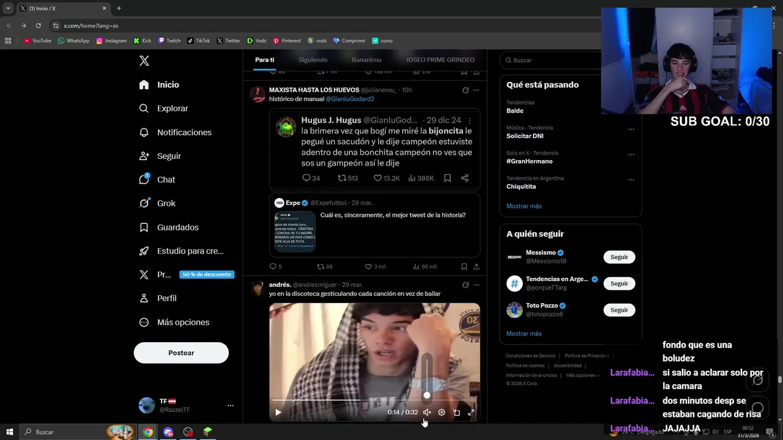
Task: Follow Messismo account
Action: click(619, 257)
